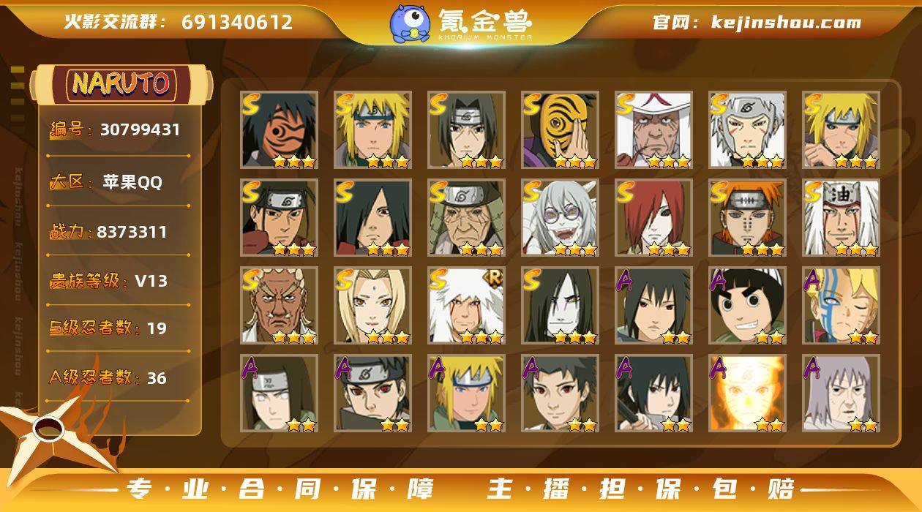Click the blue Kejinshou monster logo
Screen dimensions: 922x512
click(409, 23)
